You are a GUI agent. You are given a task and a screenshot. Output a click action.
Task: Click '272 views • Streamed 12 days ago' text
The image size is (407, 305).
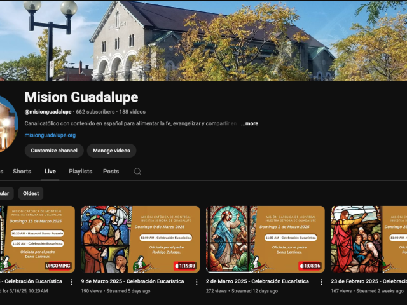pos(242,291)
